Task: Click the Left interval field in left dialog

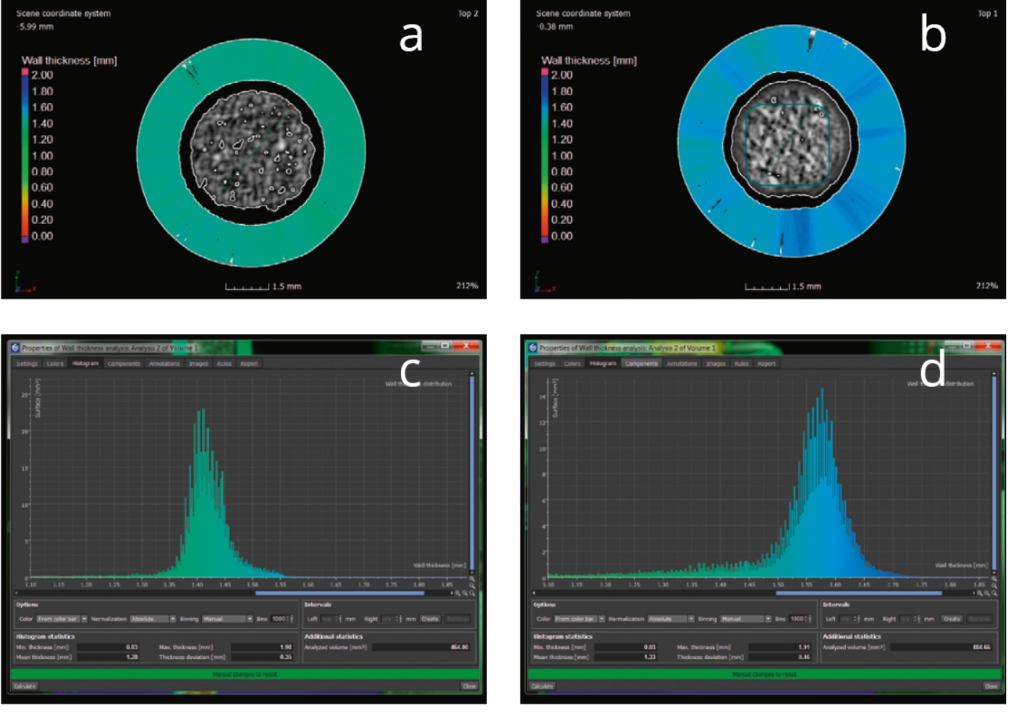Action: tap(331, 619)
